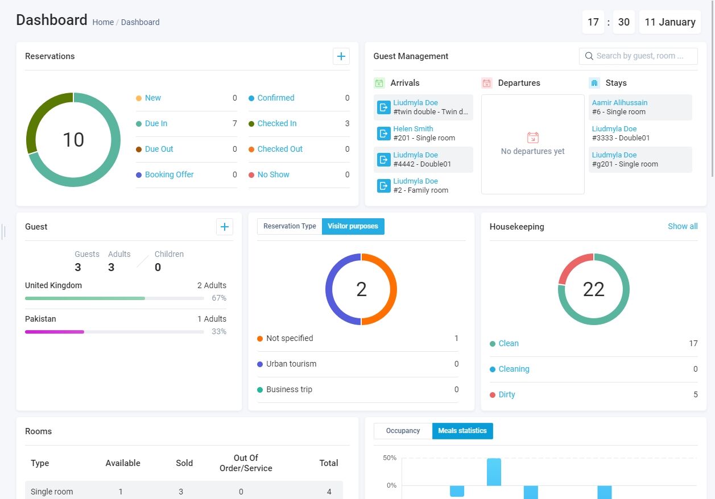Click sidebar expand handle on left edge
This screenshot has height=499, width=715.
coord(4,231)
